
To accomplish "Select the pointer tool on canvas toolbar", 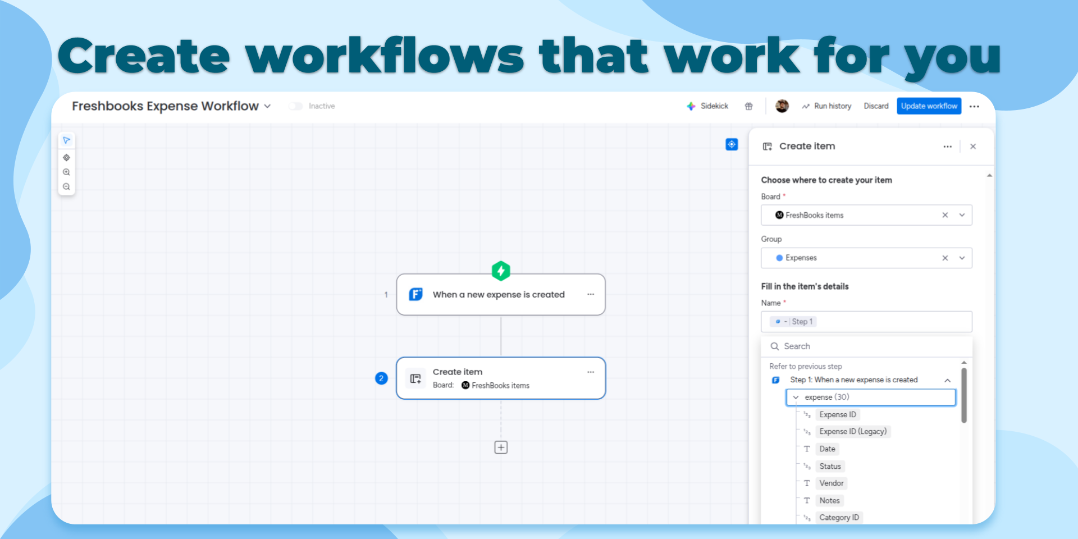I will click(x=66, y=140).
